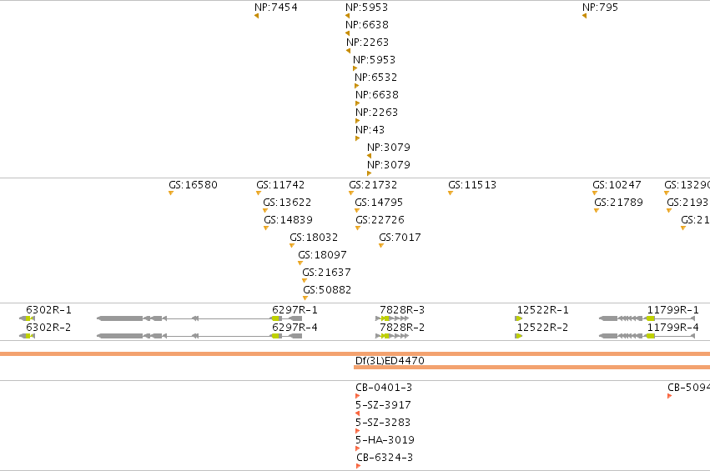Select the 7828R-2 transcript label
This screenshot has width=710, height=471.
point(402,327)
